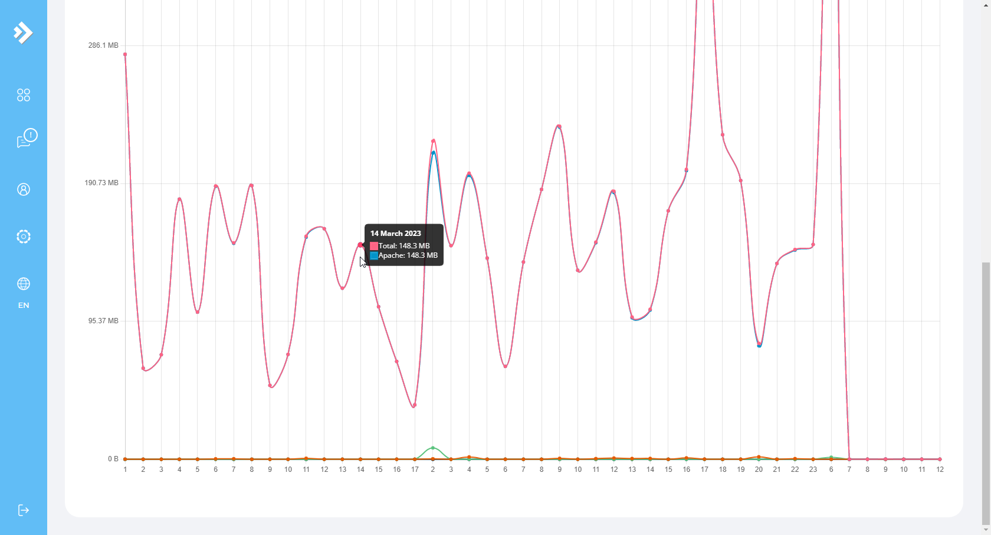Click the "Apache: 148.3 MB" tooltip text
Screen dimensions: 991x535
(408, 255)
